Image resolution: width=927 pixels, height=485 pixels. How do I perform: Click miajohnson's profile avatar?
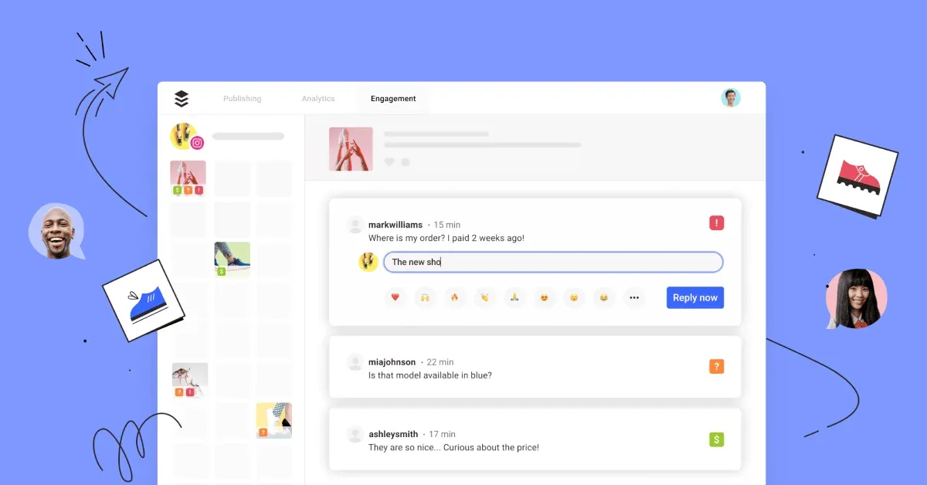(355, 361)
